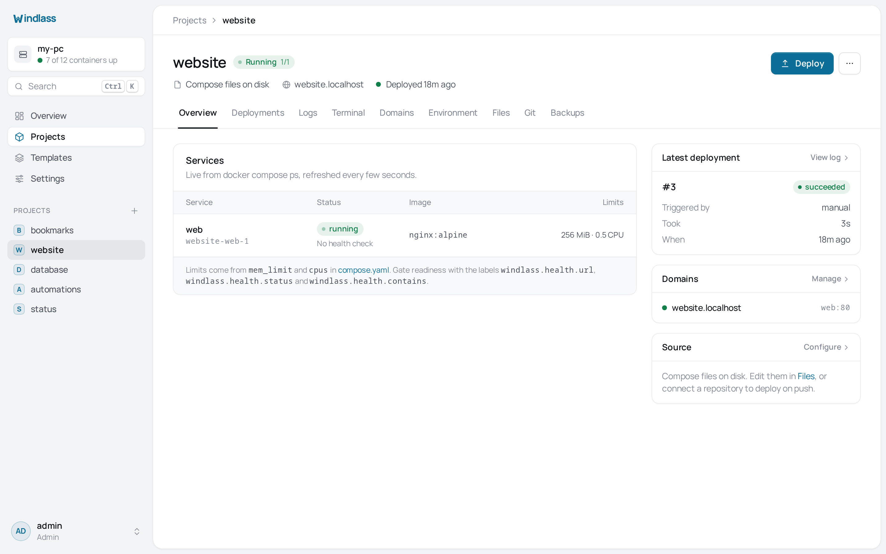Open the compose.yaml link

(363, 270)
